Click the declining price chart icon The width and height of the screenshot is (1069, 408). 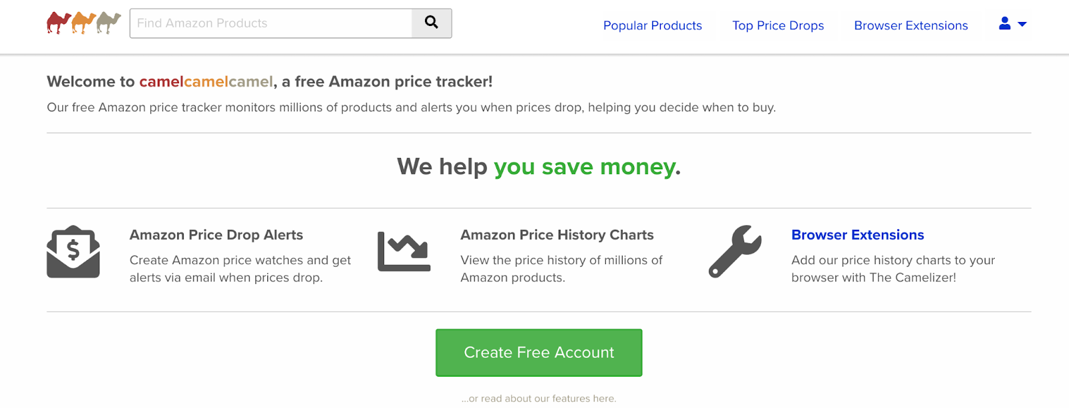click(x=404, y=251)
